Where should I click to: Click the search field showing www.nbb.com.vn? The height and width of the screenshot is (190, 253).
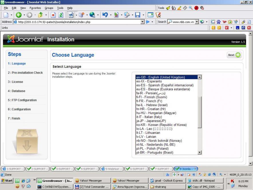pyautogui.click(x=183, y=22)
